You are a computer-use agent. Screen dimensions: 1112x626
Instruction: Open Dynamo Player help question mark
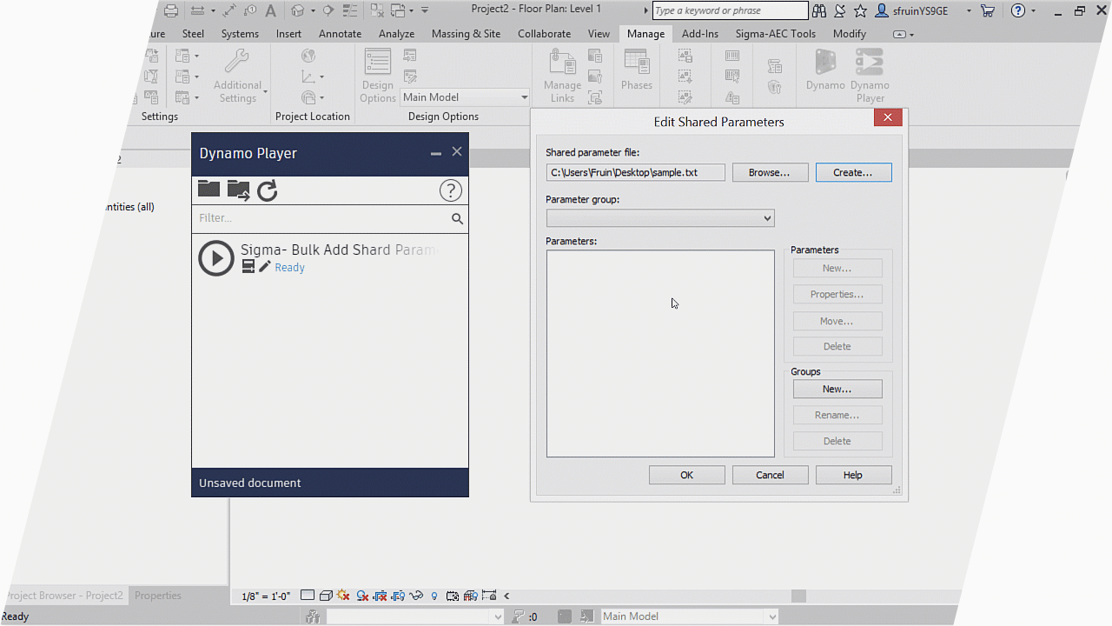click(450, 190)
